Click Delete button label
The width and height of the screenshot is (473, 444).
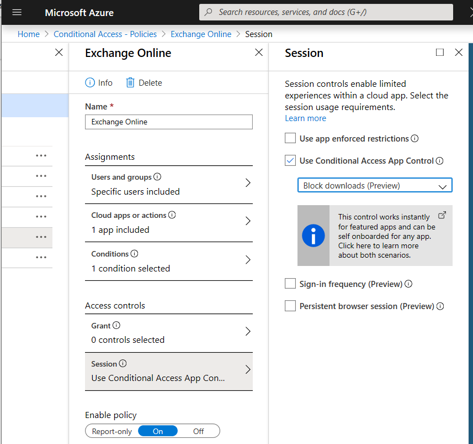click(150, 83)
